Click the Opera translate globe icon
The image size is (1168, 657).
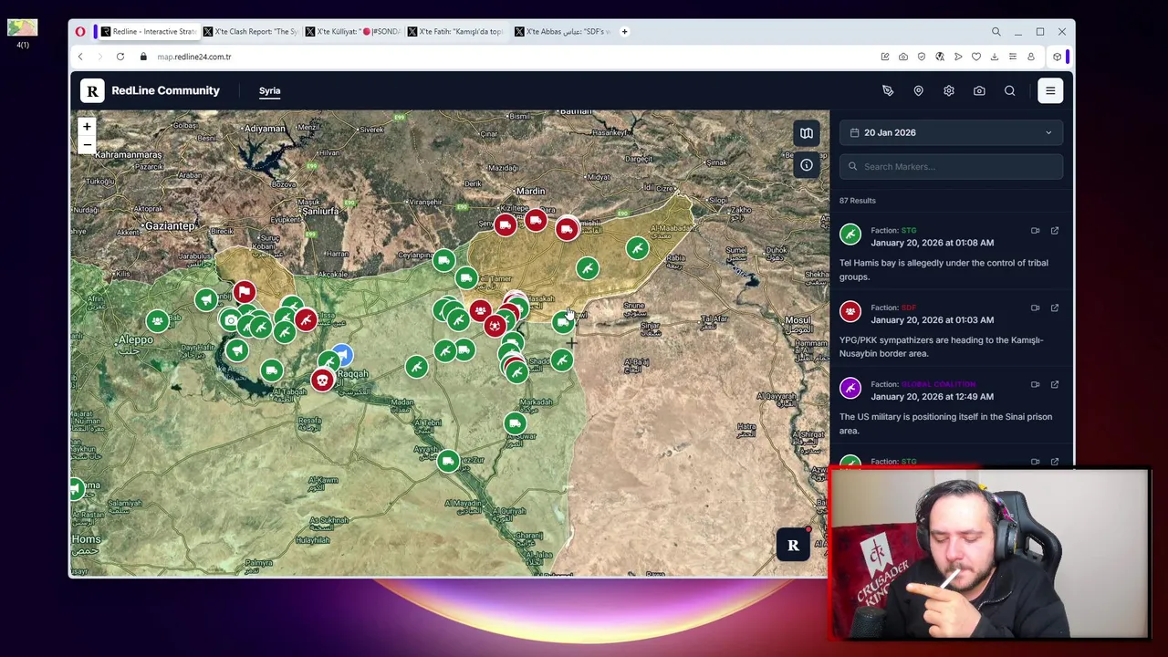click(940, 57)
